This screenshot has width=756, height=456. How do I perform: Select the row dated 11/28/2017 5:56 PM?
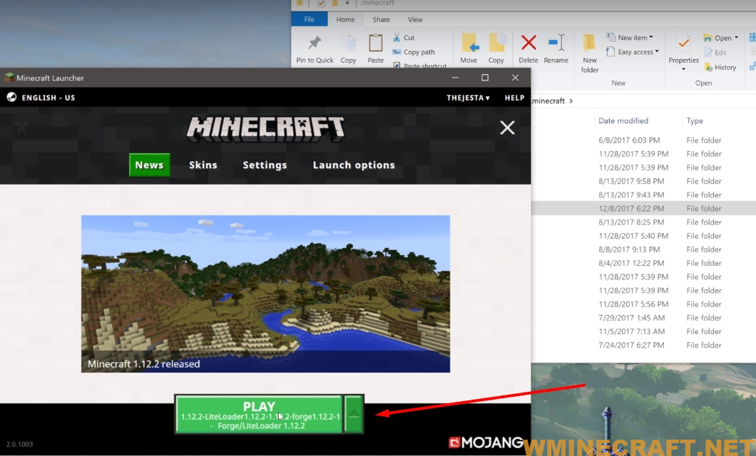[643, 304]
